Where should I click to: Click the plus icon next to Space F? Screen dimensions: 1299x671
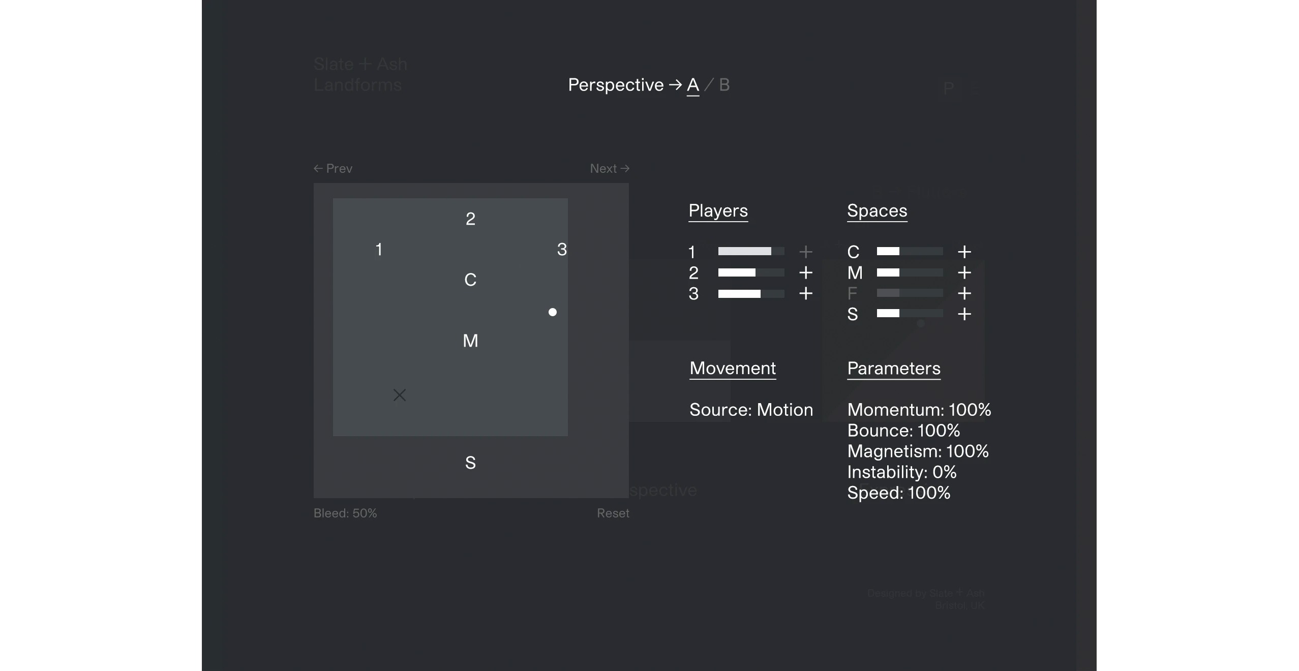[x=964, y=293]
